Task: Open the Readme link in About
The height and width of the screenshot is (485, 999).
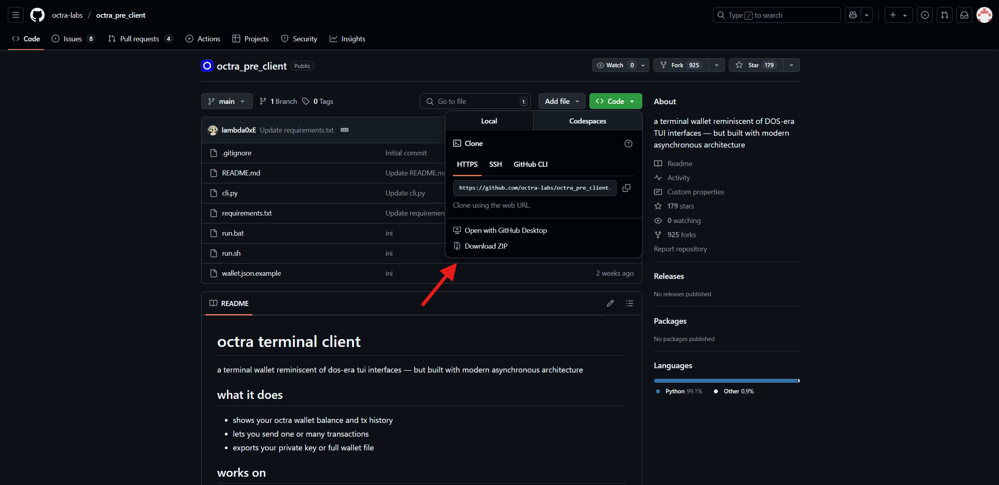Action: [673, 163]
